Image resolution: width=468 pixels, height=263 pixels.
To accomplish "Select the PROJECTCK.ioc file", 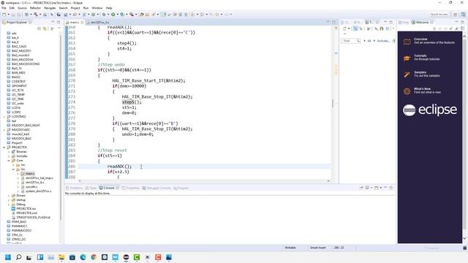I will coord(26,209).
